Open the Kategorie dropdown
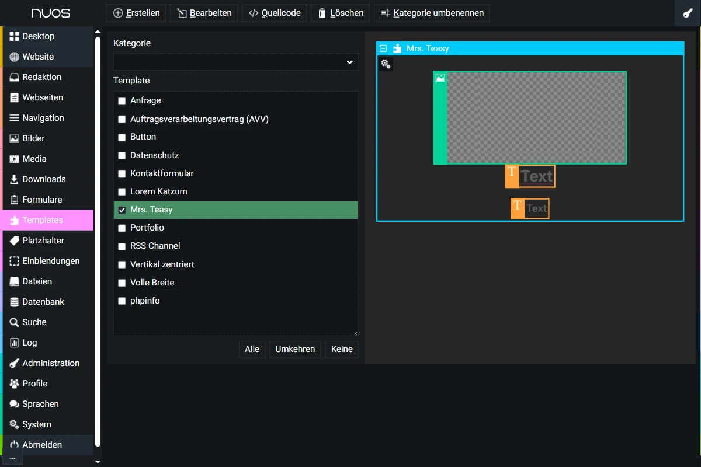Image resolution: width=701 pixels, height=467 pixels. (235, 62)
